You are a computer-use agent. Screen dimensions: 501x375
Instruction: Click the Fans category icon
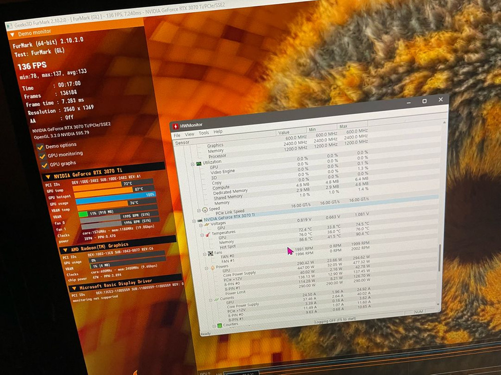coord(211,253)
